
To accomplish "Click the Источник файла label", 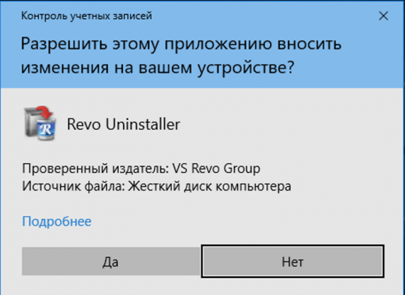I will point(74,186).
